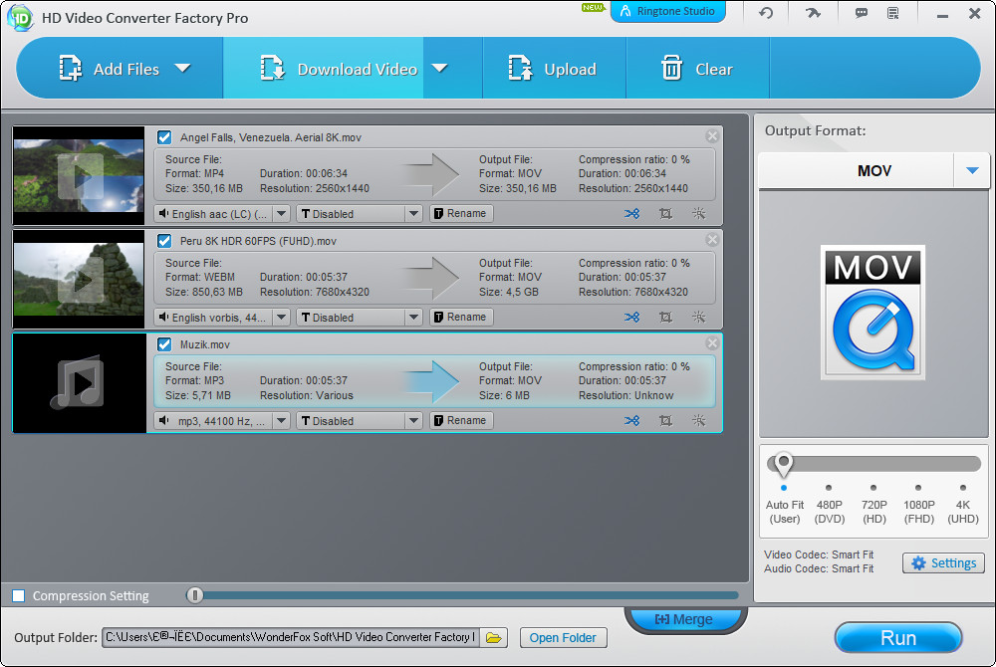Viewport: 996px width, 667px height.
Task: Click the MOV QuickTime format image
Action: pyautogui.click(x=872, y=313)
